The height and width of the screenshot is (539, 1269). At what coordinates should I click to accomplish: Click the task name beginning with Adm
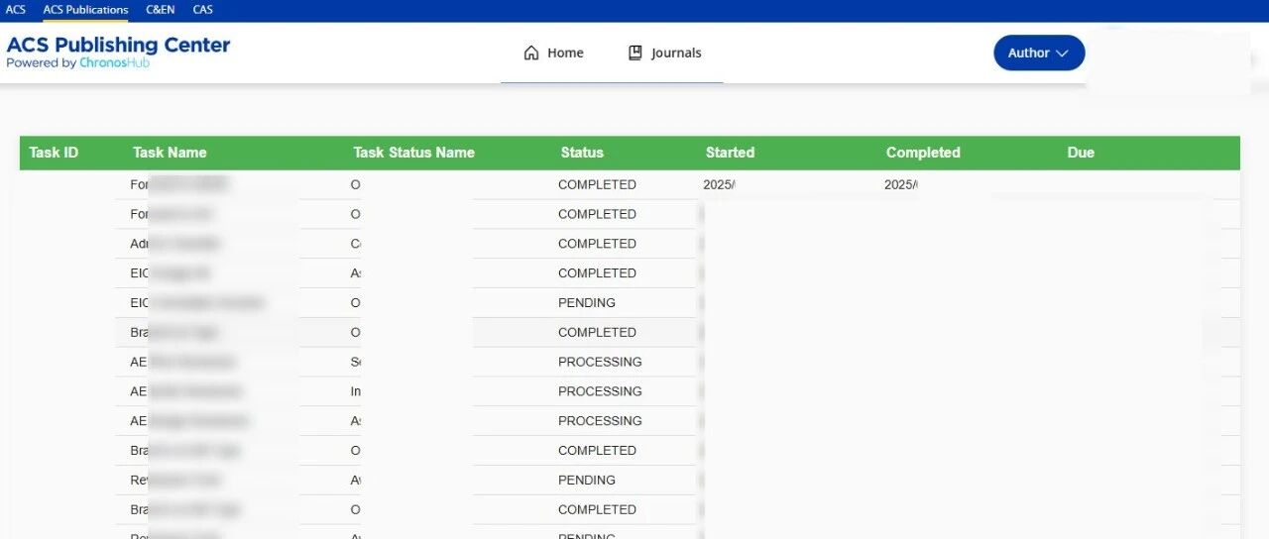coord(175,244)
